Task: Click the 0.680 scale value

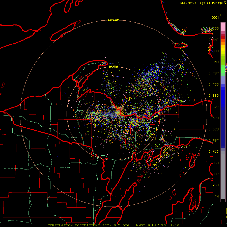Action: pos(214,96)
